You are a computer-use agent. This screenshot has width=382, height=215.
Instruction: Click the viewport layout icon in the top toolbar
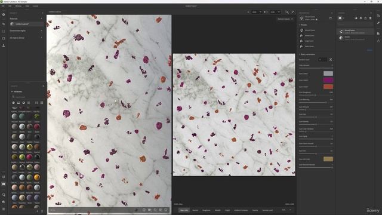287,12
